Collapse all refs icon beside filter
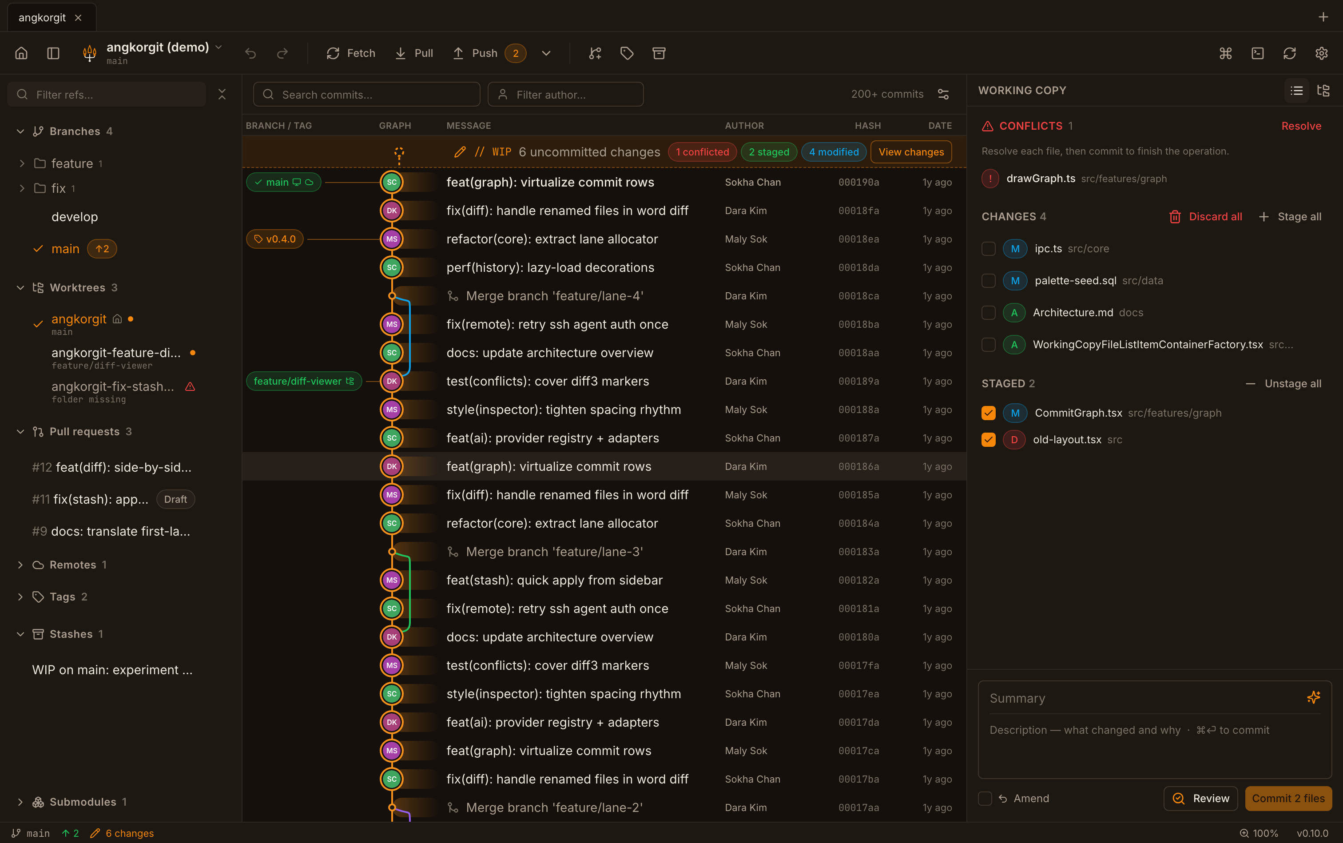Screen dimensions: 1343x843 [222, 94]
